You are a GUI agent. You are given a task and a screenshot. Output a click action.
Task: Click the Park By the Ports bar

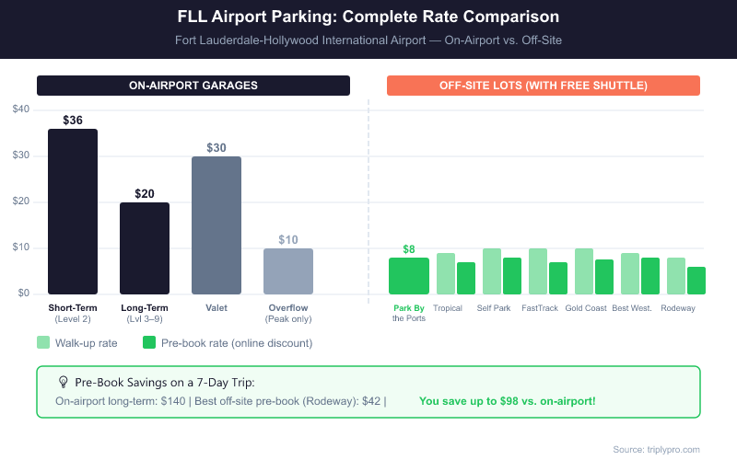pos(409,276)
